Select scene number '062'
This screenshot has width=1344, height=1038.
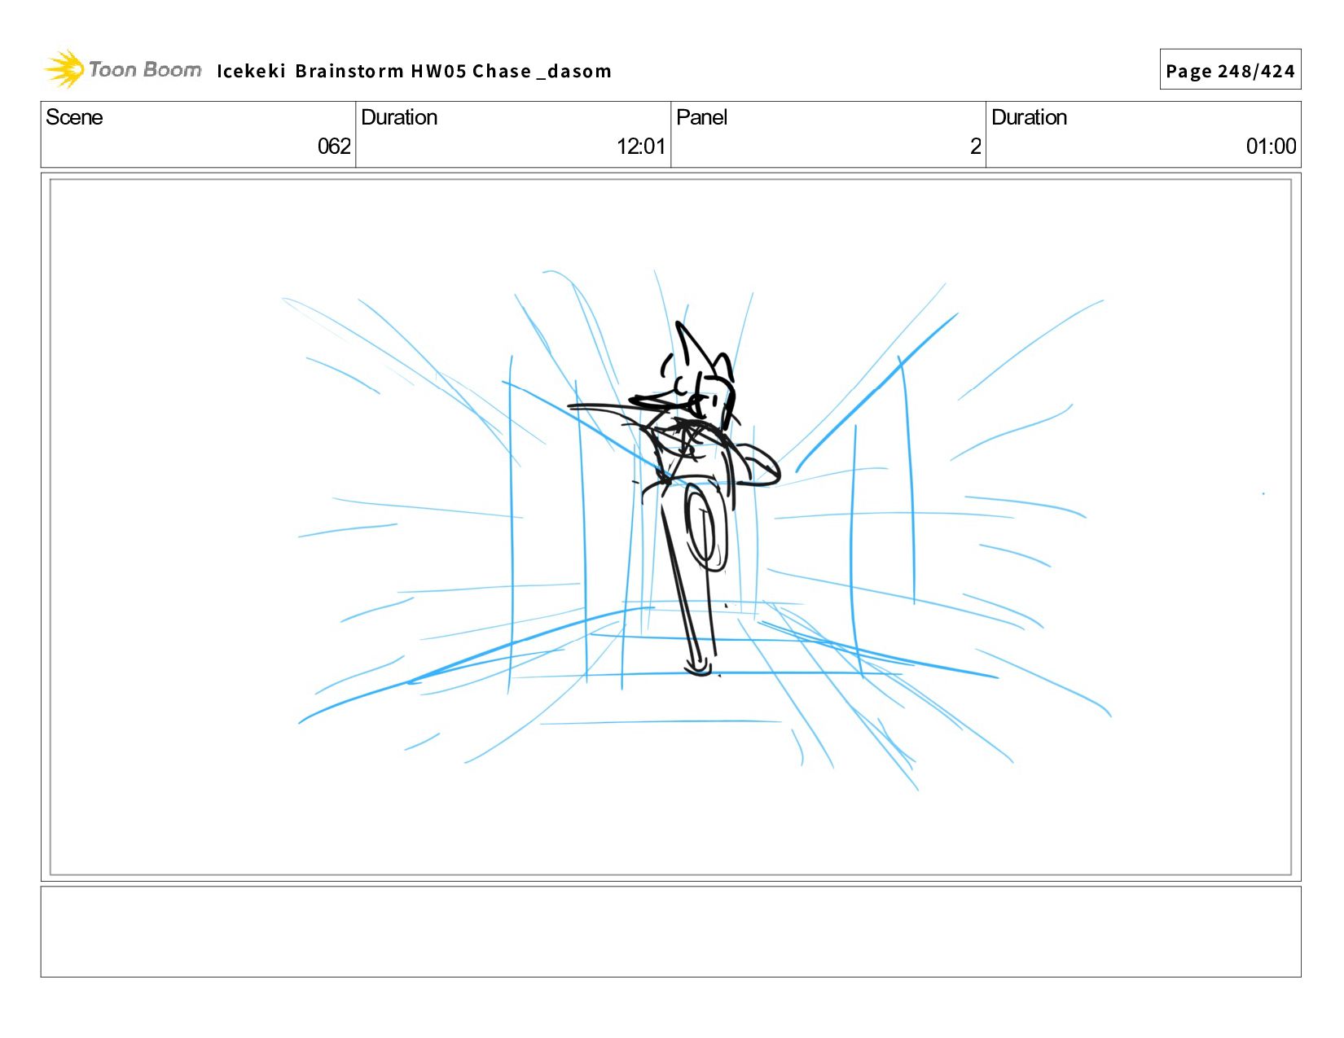pyautogui.click(x=334, y=147)
